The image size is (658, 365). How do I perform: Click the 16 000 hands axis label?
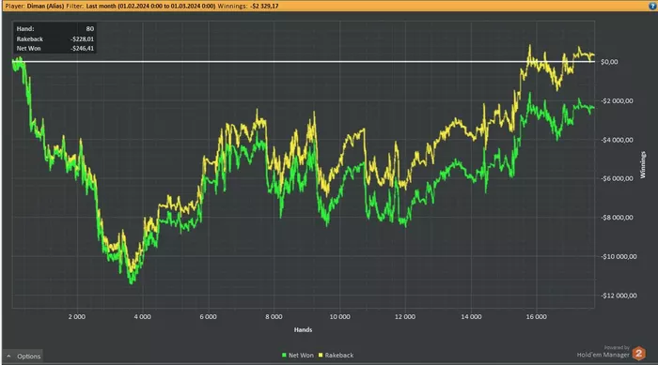pos(537,317)
